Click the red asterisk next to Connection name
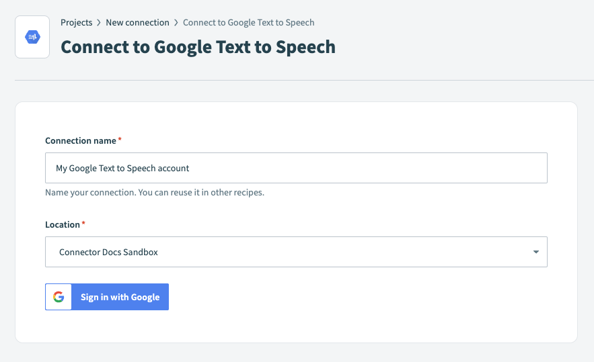Viewport: 594px width, 362px height. [x=120, y=140]
